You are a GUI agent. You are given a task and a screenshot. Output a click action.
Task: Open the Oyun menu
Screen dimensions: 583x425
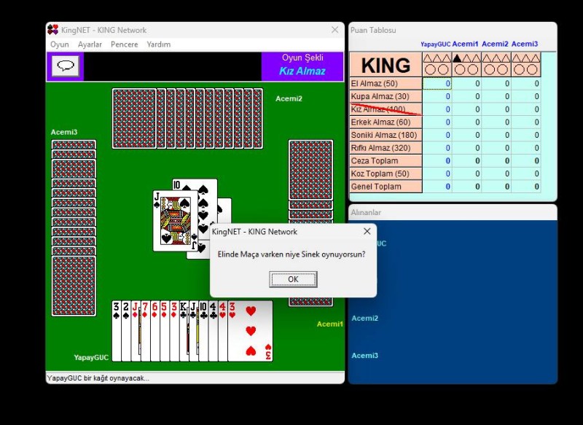[60, 44]
